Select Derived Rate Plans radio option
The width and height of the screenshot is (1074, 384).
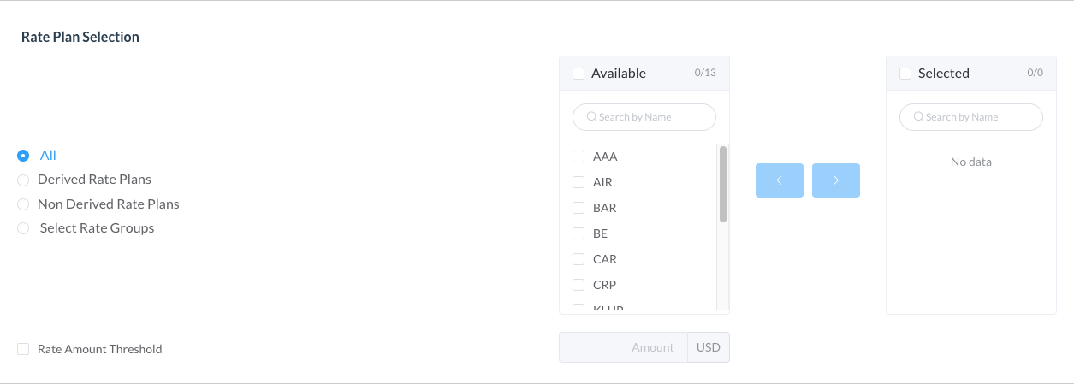[23, 180]
